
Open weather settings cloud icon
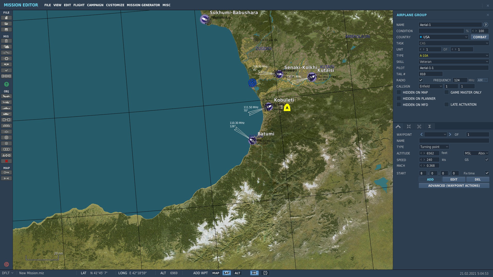[6, 47]
